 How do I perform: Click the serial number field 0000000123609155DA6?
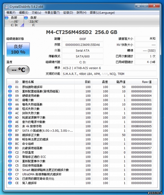(x=83, y=45)
